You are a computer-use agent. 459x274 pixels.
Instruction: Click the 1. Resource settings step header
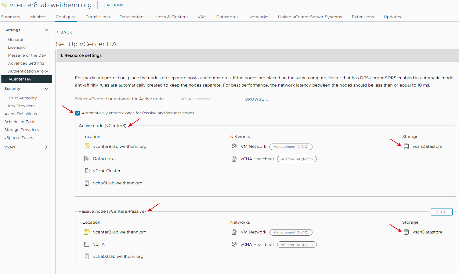(x=257, y=55)
